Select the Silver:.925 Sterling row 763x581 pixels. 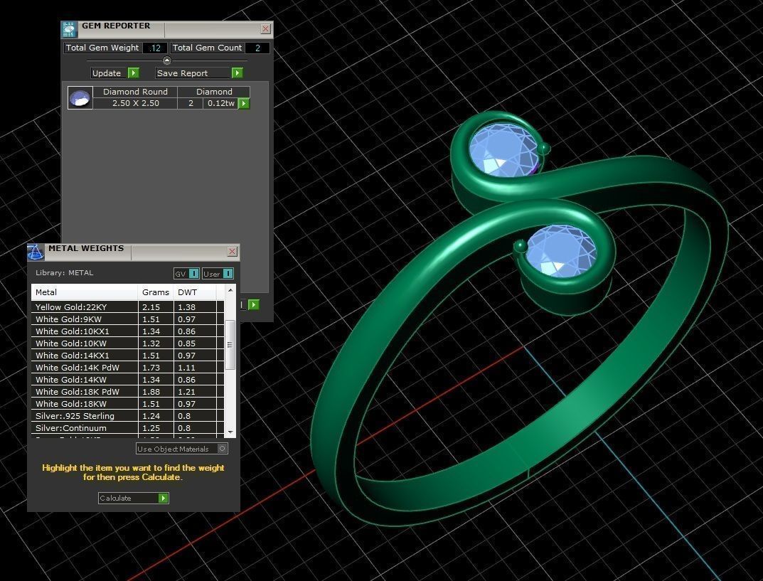(127, 416)
